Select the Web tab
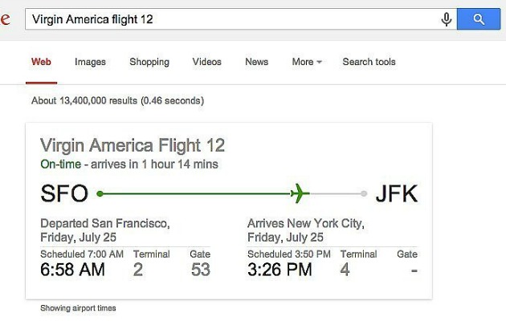This screenshot has width=506, height=321. [x=41, y=62]
